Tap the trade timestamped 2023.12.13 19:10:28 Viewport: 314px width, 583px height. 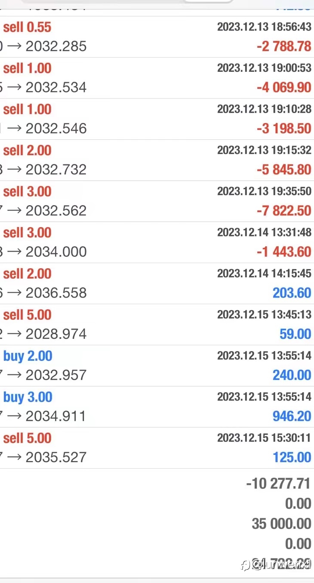coord(157,119)
